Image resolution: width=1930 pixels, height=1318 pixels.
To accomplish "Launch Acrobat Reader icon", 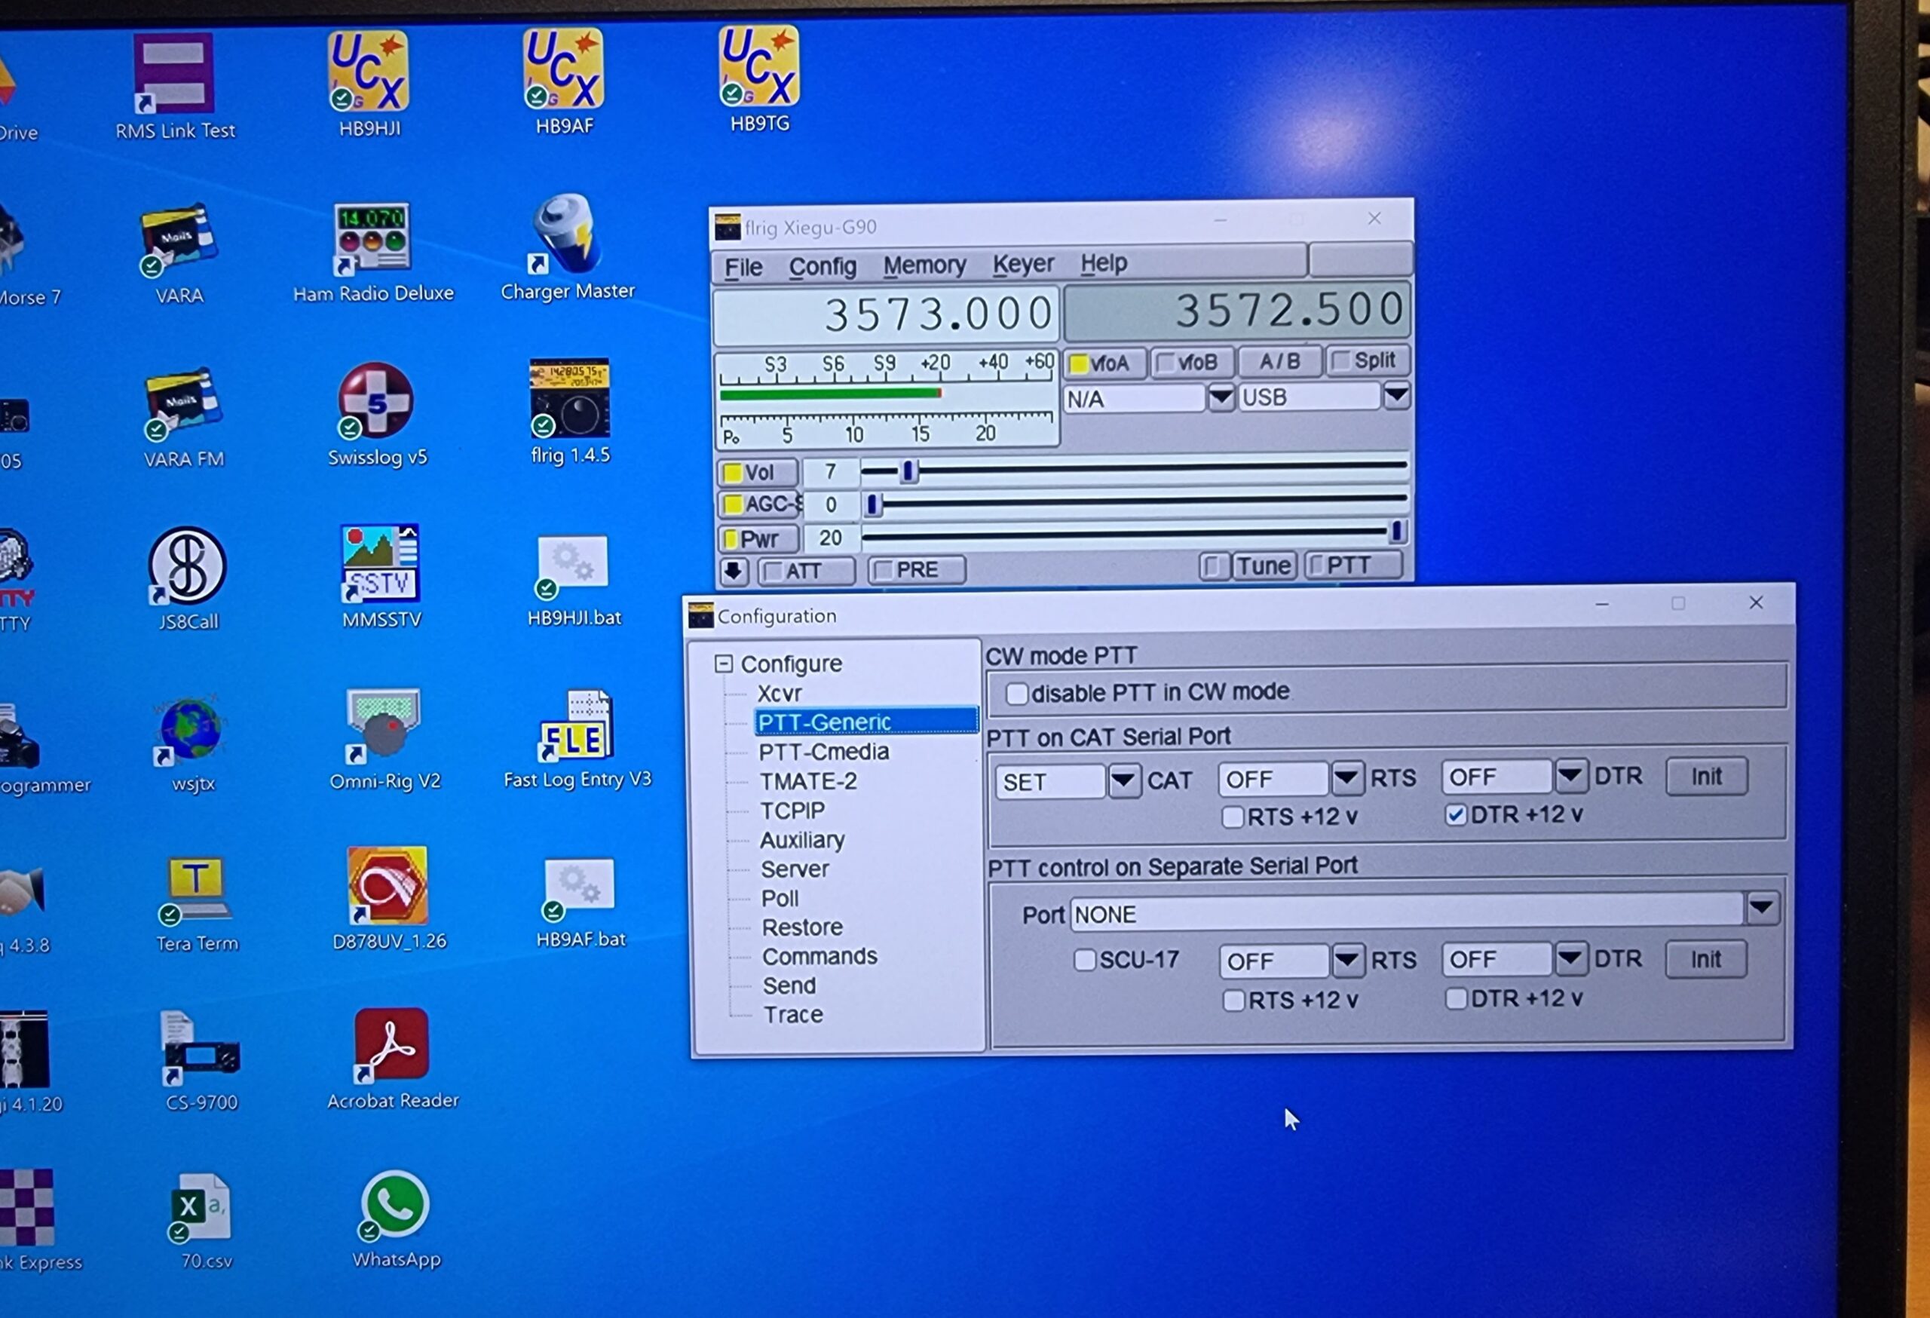I will click(x=391, y=1046).
